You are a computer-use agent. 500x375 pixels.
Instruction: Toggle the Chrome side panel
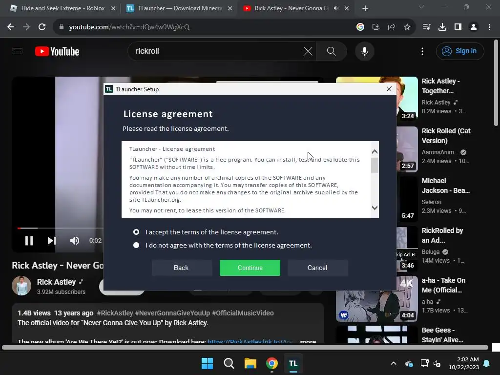click(x=458, y=27)
